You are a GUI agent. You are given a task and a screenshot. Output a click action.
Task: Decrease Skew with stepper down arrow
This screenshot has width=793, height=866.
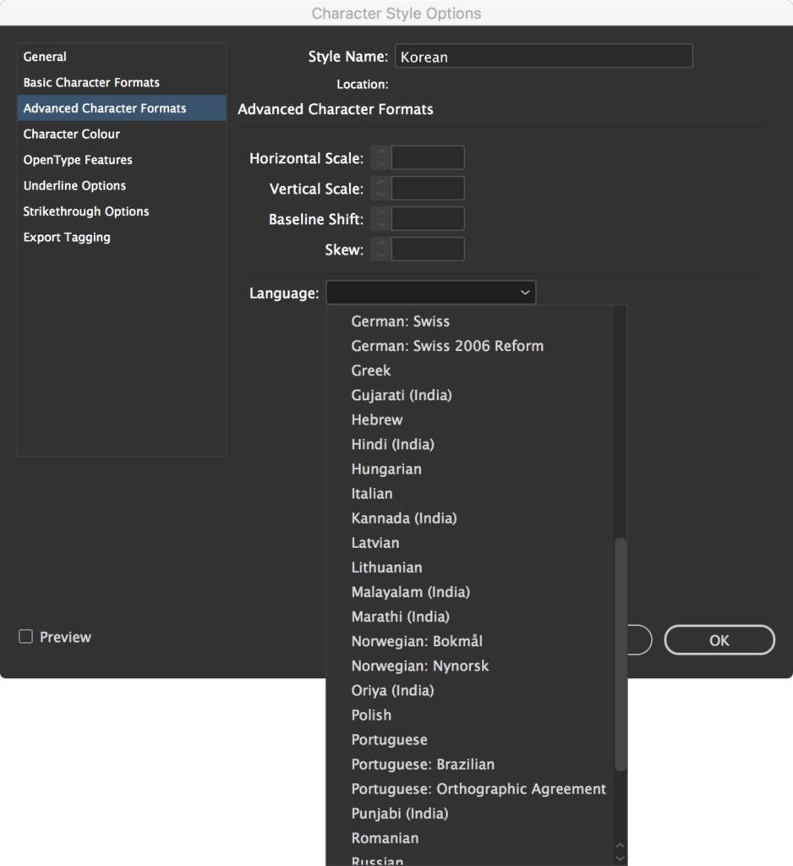click(380, 255)
